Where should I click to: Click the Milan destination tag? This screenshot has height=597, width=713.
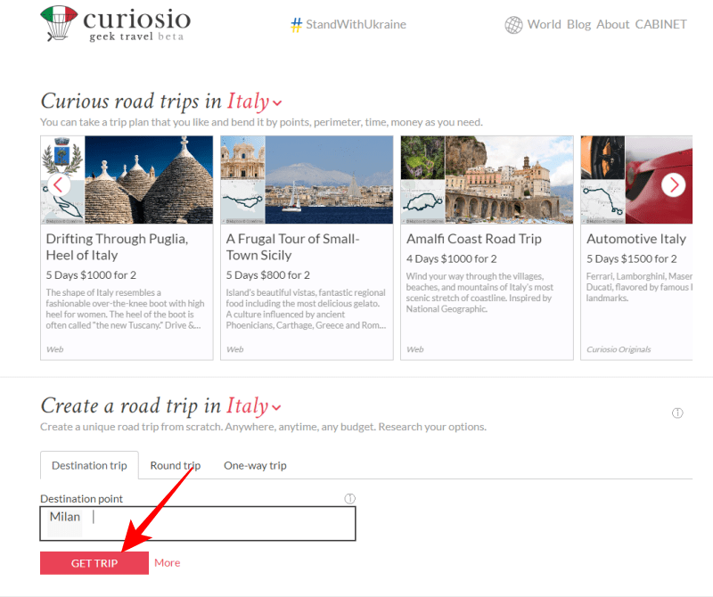click(x=64, y=517)
